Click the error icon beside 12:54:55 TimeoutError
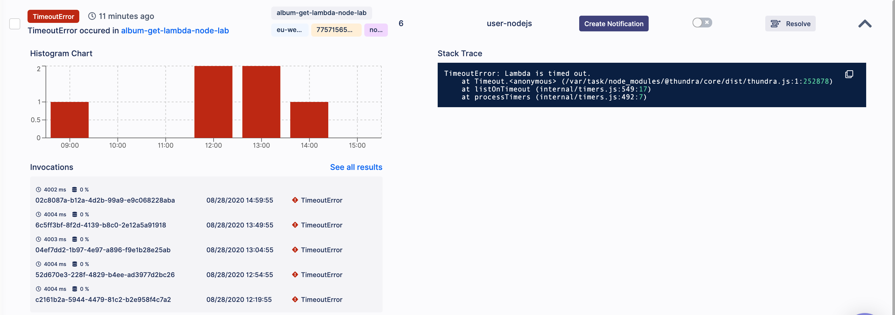The width and height of the screenshot is (895, 315). click(295, 275)
